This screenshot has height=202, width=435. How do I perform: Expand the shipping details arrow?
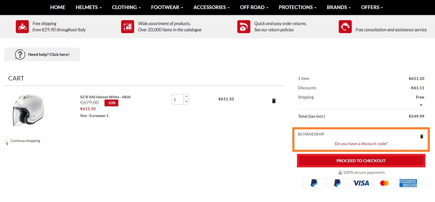(421, 105)
